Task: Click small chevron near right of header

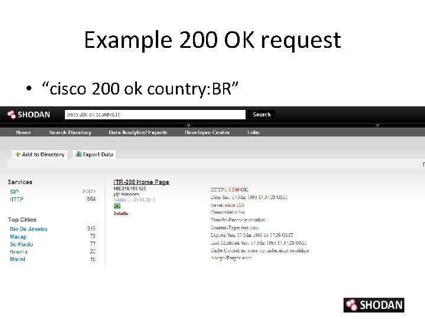Action: [x=377, y=125]
